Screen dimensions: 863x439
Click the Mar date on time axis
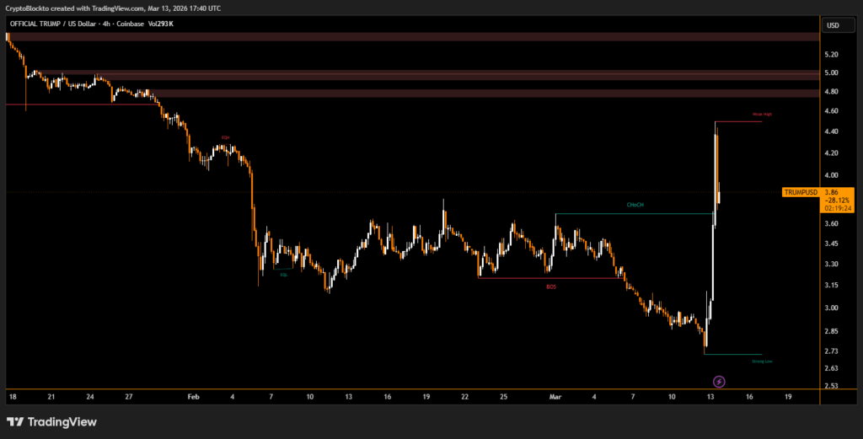554,395
